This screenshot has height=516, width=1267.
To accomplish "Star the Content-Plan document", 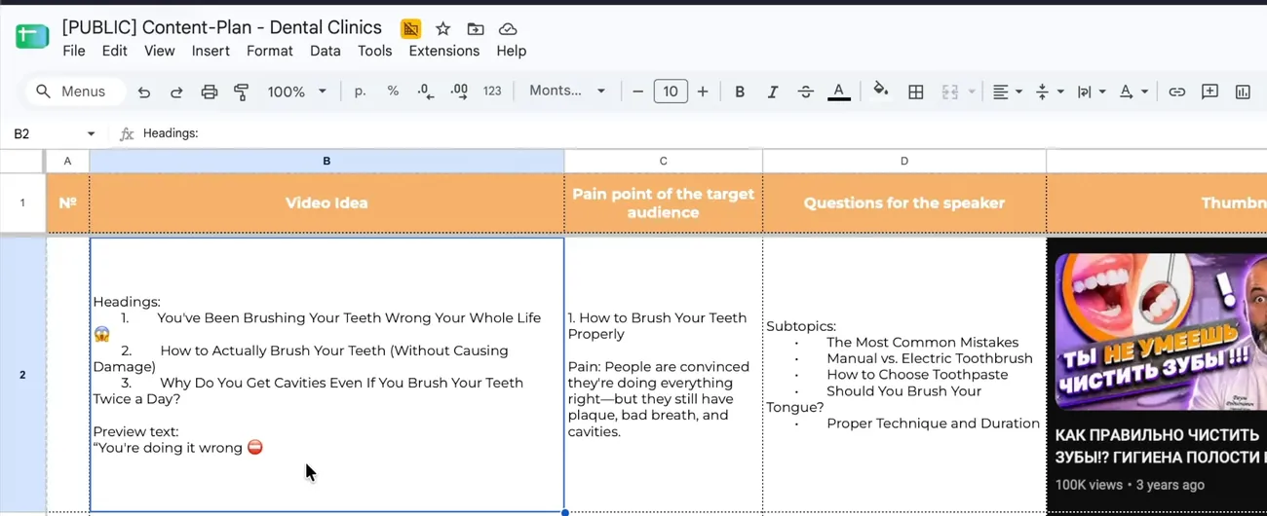I will click(442, 28).
